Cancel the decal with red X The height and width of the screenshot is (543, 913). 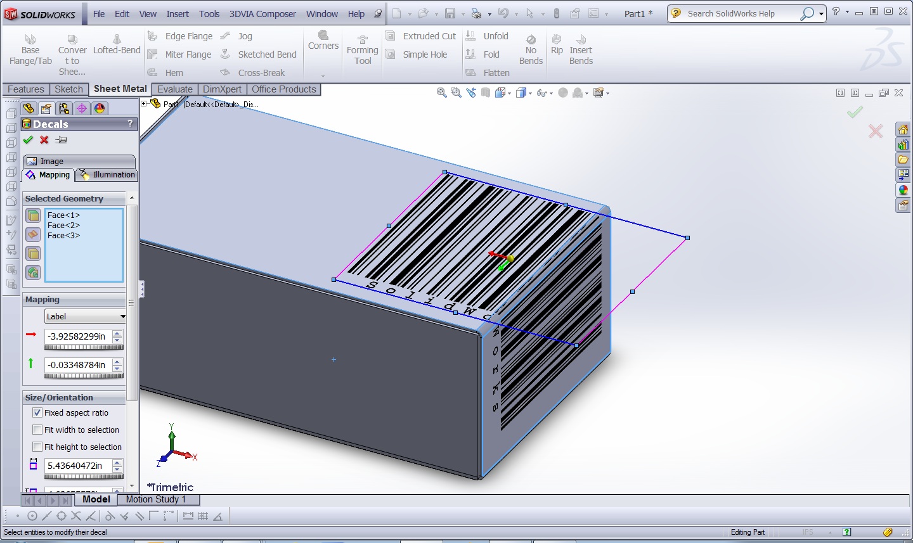pos(44,140)
